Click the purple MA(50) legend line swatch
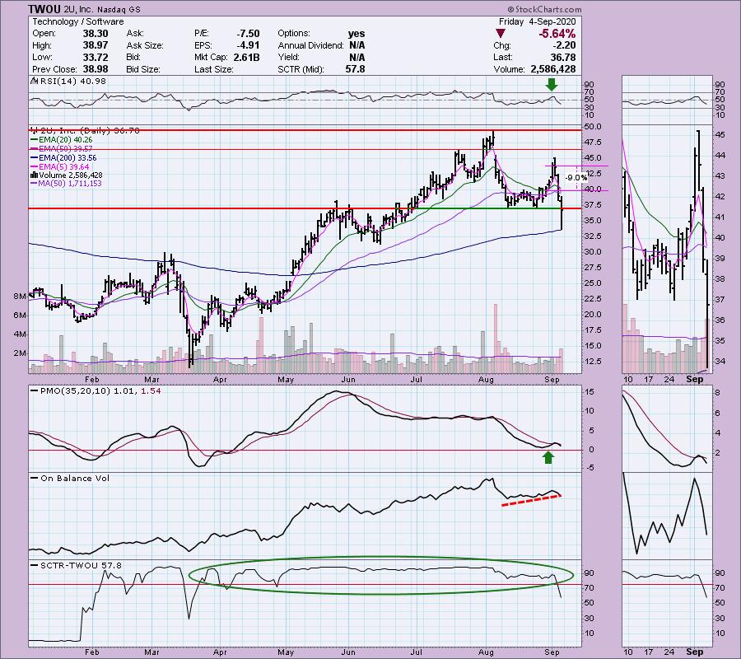This screenshot has height=659, width=741. click(34, 184)
